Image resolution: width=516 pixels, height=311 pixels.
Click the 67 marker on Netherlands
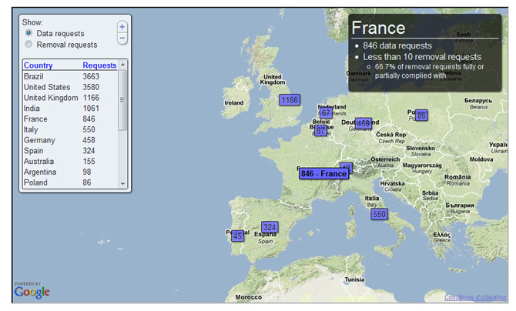coord(326,113)
